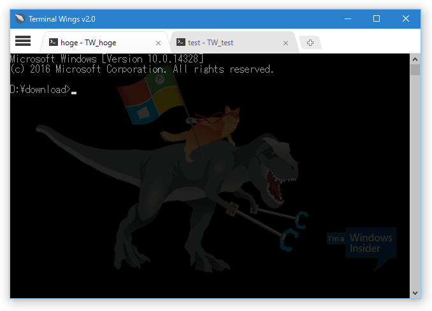Close the hoge - TW_hoge tab

tap(158, 43)
